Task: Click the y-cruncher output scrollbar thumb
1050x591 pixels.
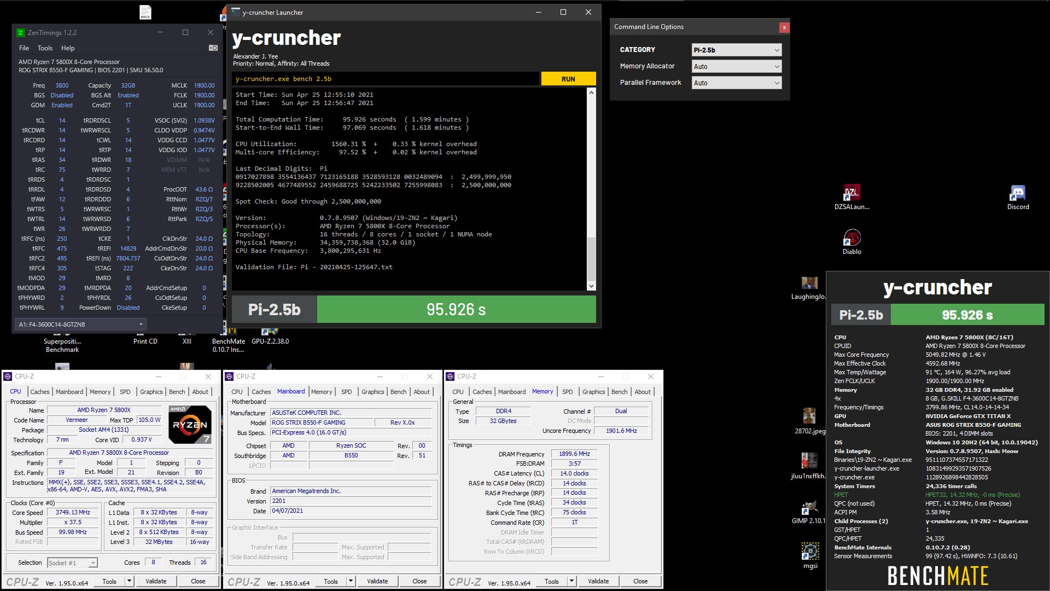Action: coord(591,259)
